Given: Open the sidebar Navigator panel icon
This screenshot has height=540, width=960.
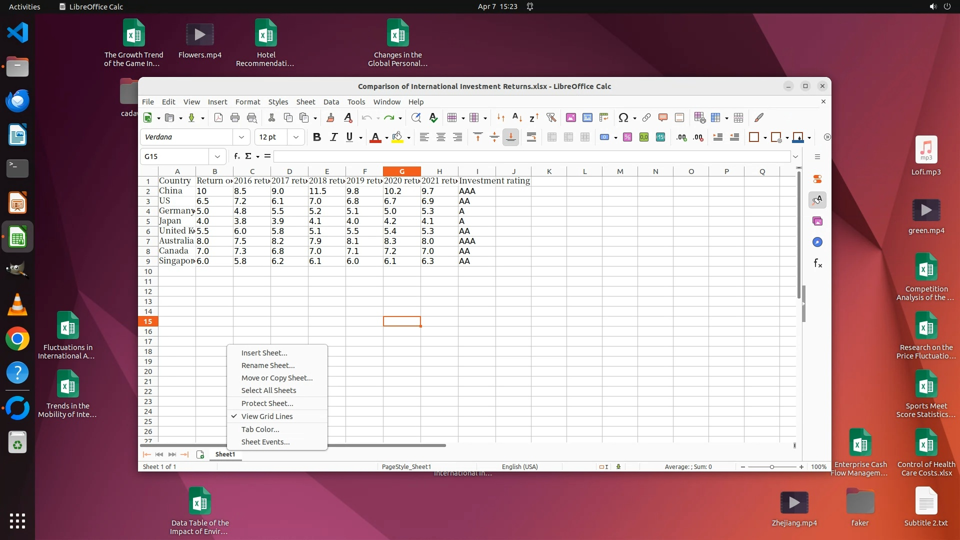Looking at the screenshot, I should point(817,242).
